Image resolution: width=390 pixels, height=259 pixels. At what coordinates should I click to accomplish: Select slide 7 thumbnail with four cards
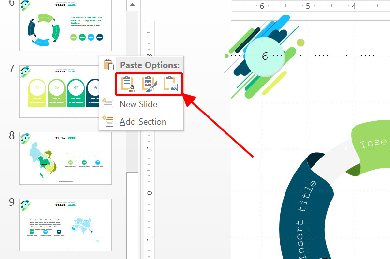[x=60, y=91]
